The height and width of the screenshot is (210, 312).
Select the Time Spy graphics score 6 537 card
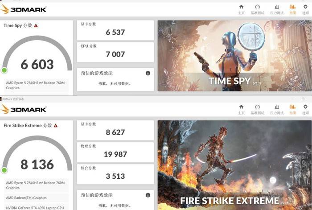tap(115, 30)
